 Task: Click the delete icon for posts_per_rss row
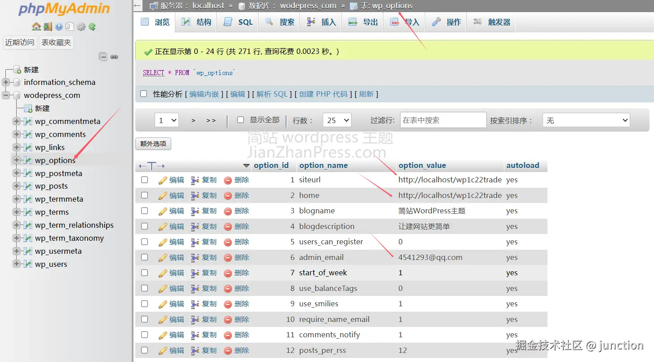click(x=228, y=351)
